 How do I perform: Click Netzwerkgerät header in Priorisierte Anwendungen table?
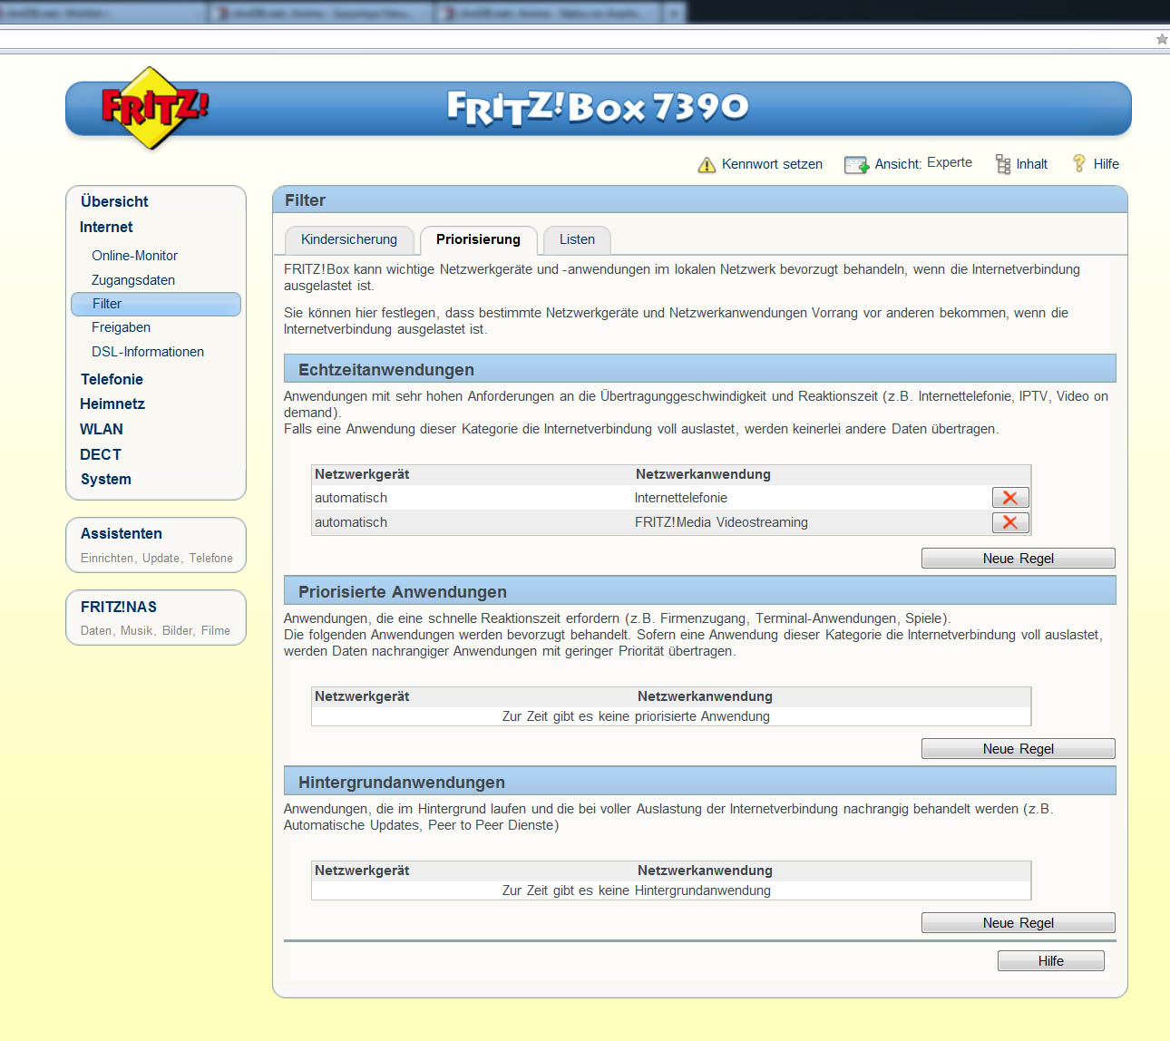click(x=362, y=696)
